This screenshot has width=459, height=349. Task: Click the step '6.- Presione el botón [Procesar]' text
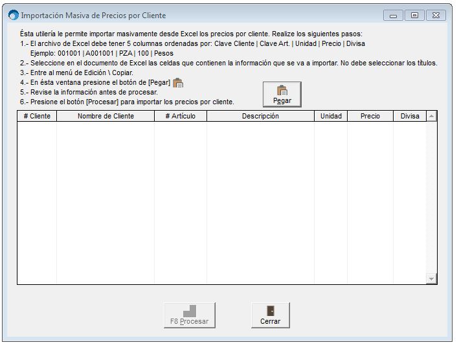pos(127,102)
